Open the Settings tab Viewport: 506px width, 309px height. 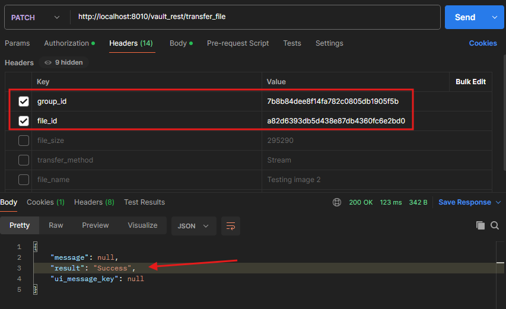329,43
